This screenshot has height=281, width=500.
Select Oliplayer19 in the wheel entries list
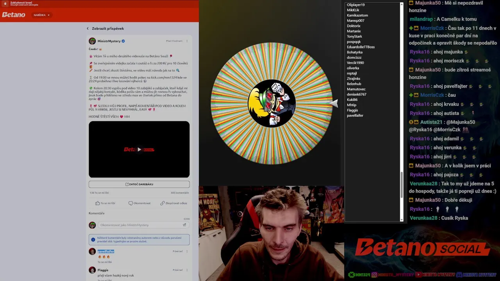[x=356, y=5]
